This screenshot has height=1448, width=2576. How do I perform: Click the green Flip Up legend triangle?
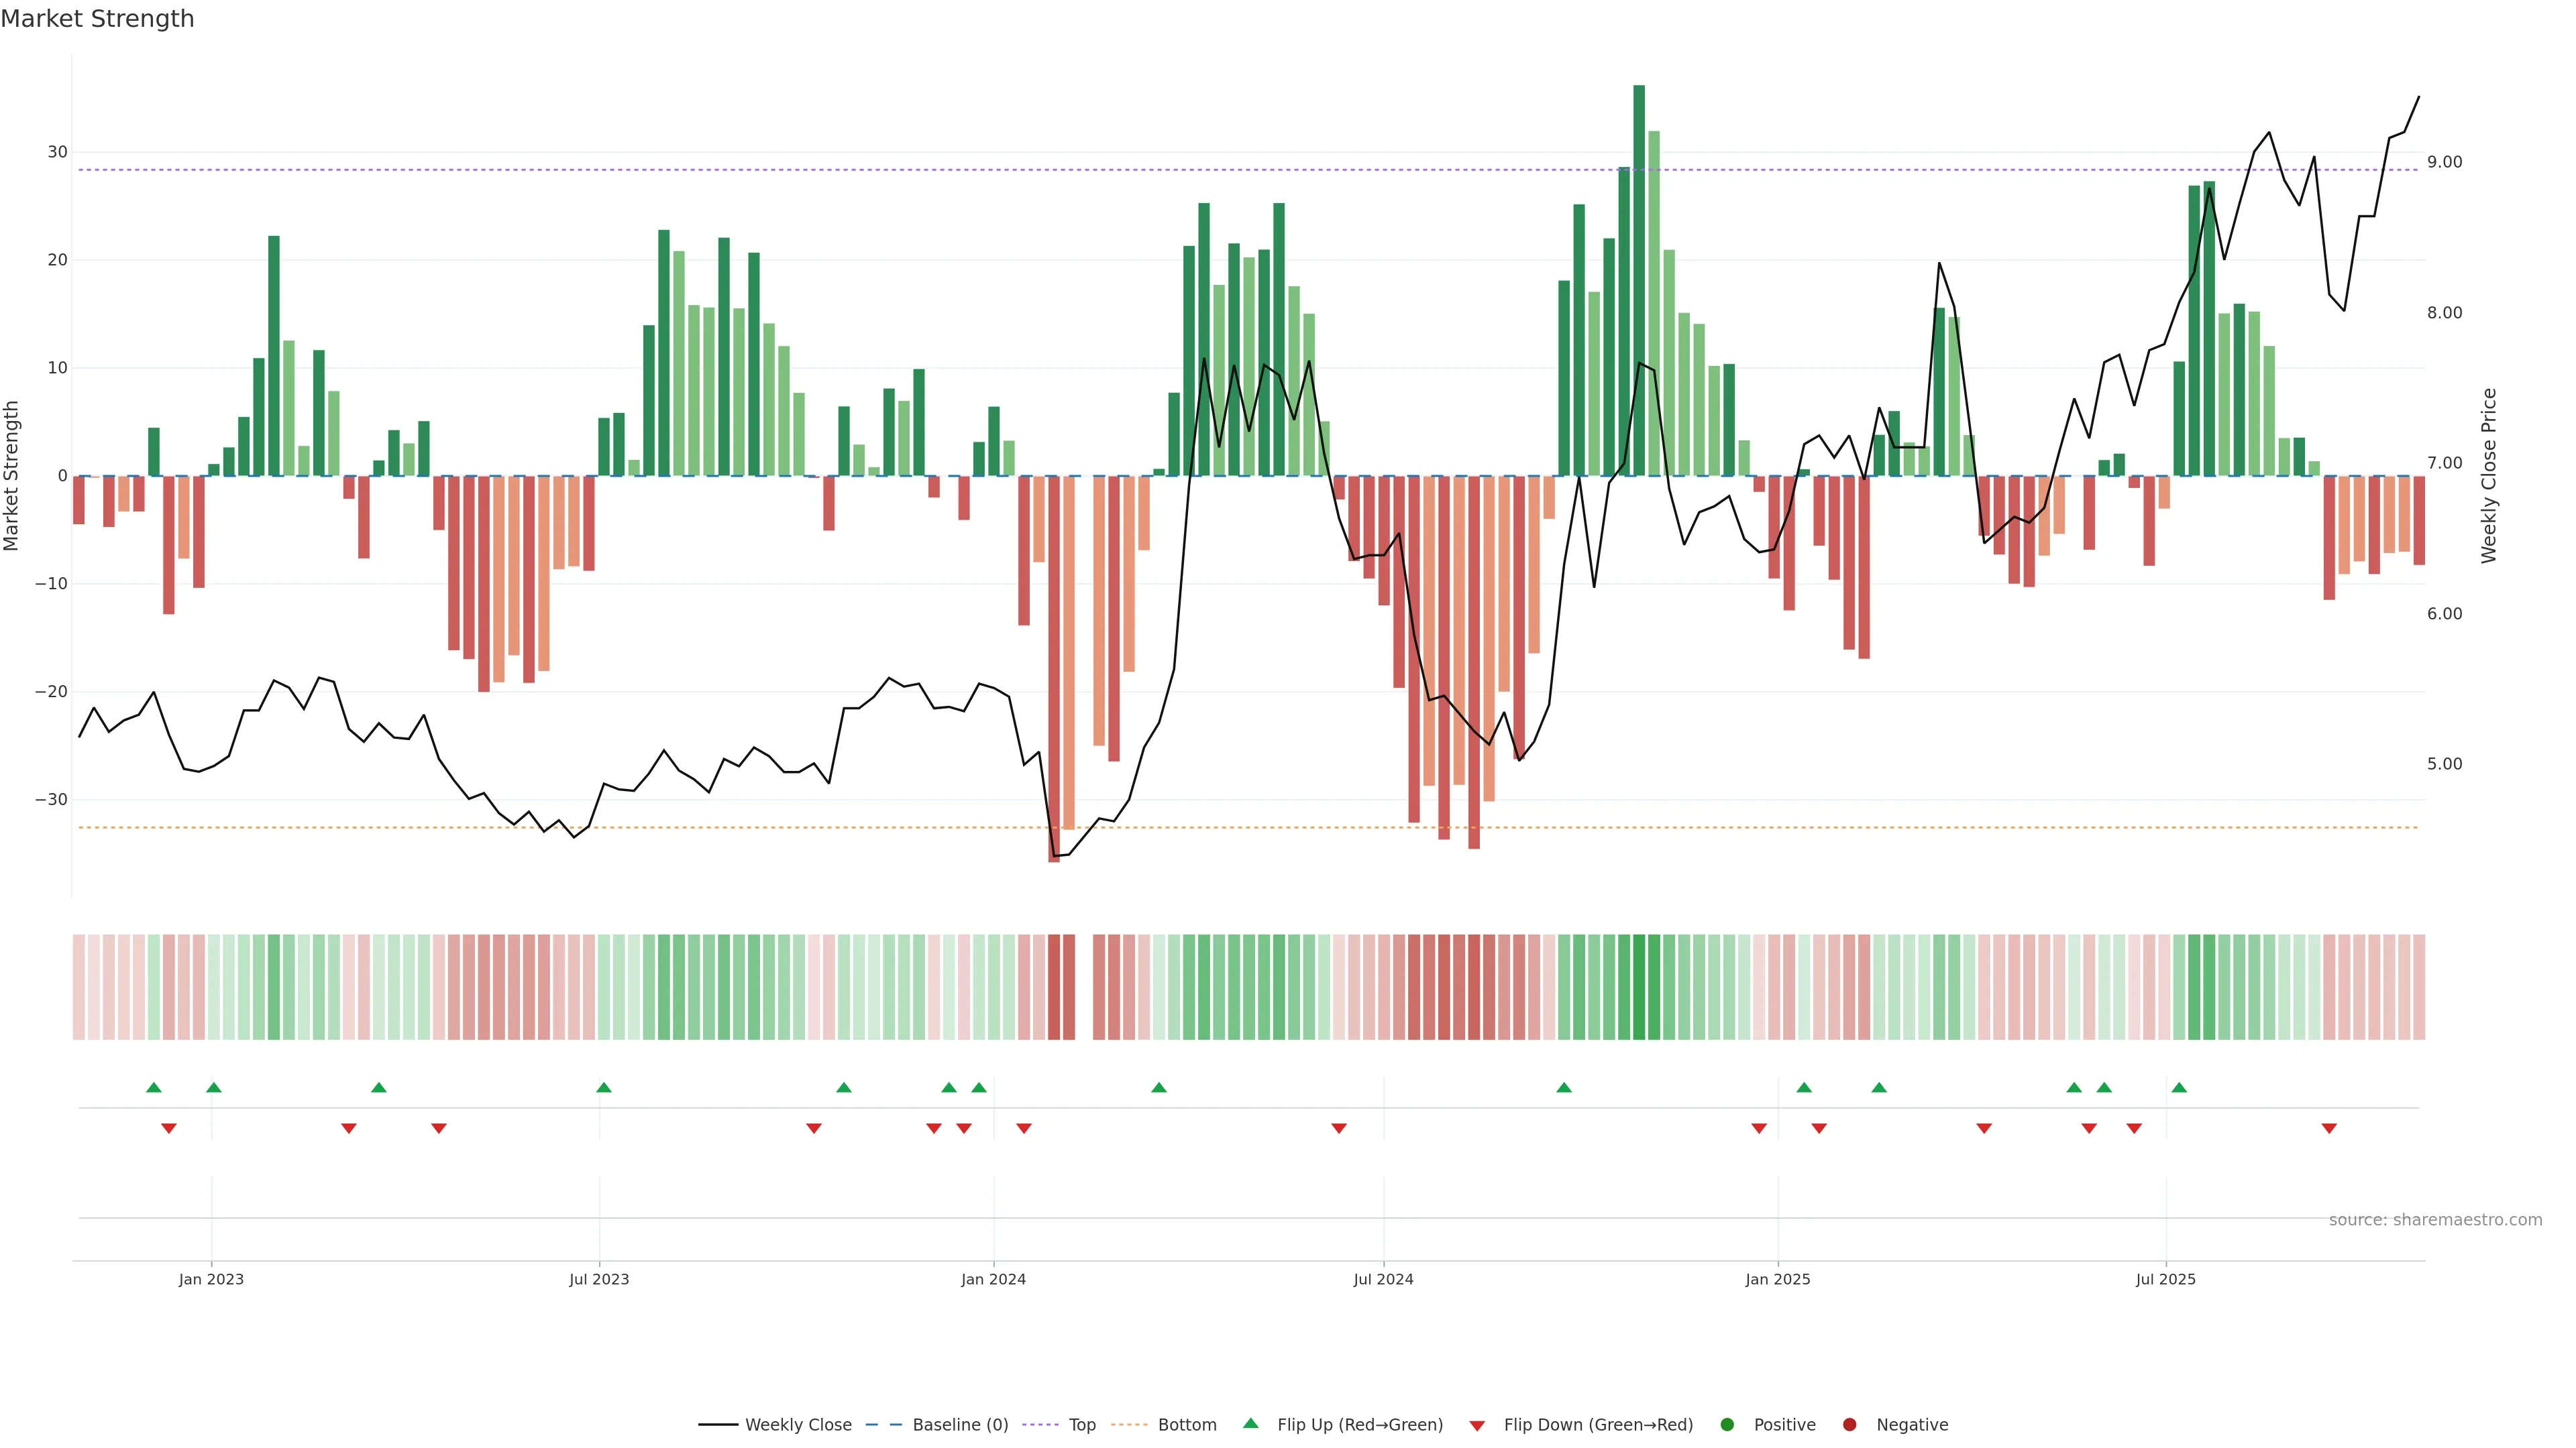pyautogui.click(x=1250, y=1424)
